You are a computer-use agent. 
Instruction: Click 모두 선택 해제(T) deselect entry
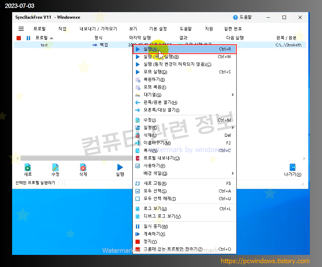pyautogui.click(x=185, y=199)
